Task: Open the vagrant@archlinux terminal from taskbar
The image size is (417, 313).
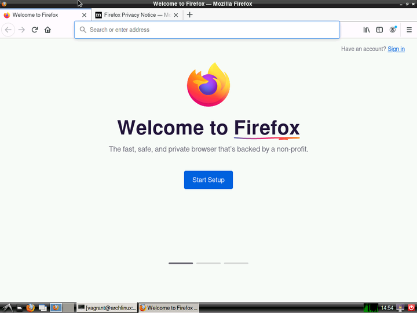Action: click(x=107, y=308)
